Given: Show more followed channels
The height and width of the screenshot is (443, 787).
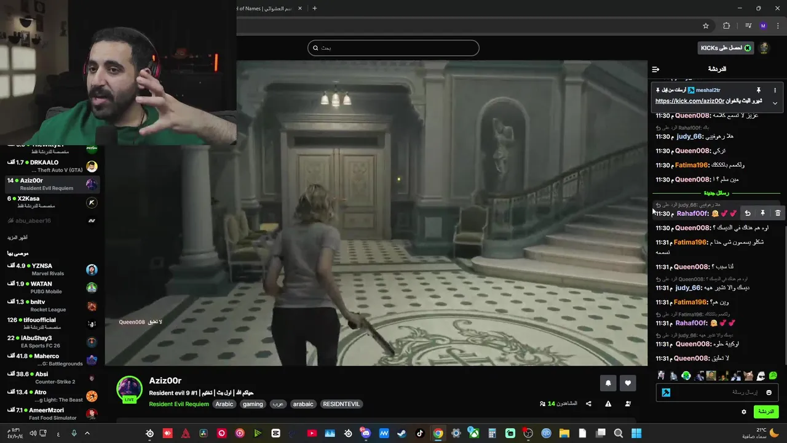Looking at the screenshot, I should point(17,237).
